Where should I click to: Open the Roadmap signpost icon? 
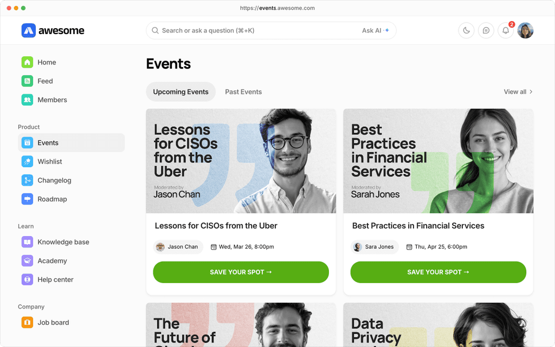27,199
